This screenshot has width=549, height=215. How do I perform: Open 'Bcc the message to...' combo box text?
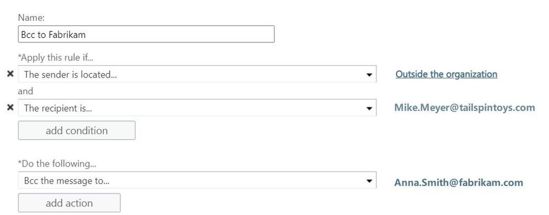pos(66,181)
